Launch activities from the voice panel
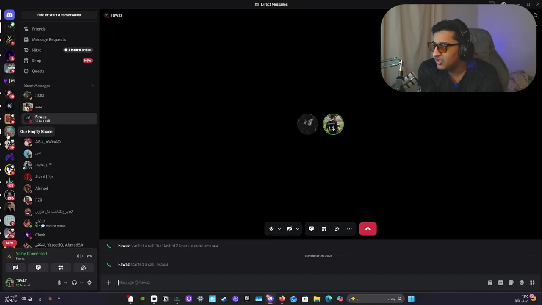Image resolution: width=542 pixels, height=305 pixels. (x=61, y=267)
